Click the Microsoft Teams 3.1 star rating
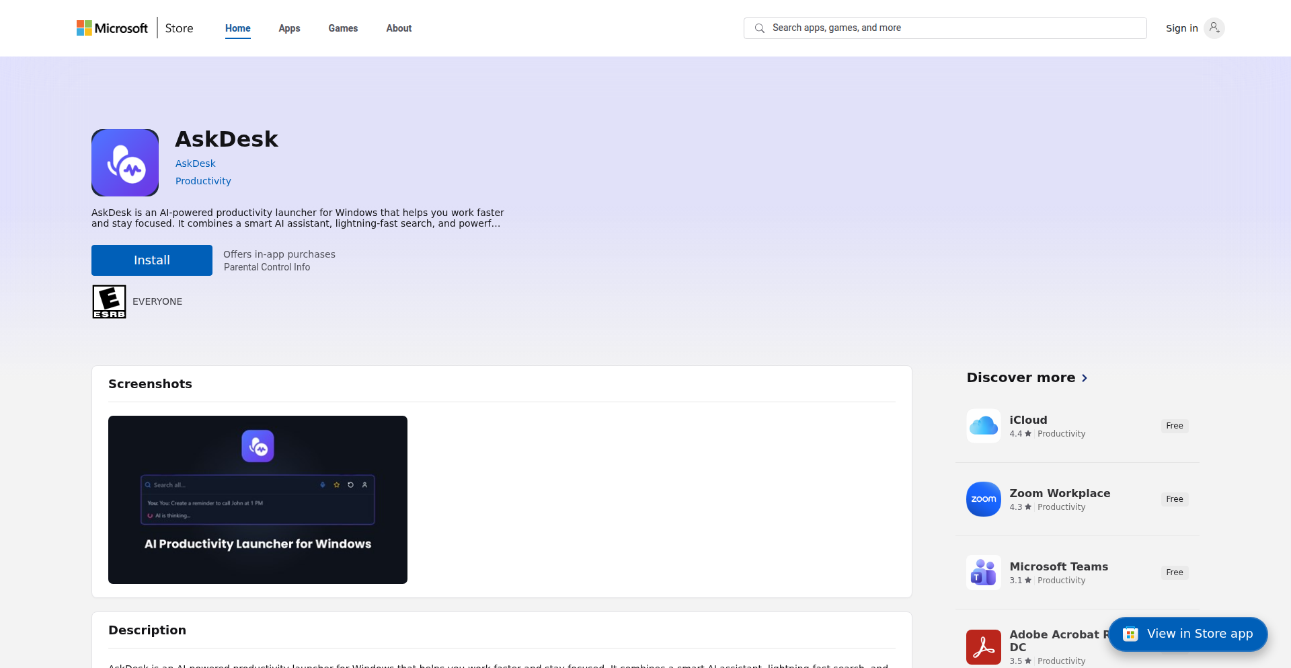This screenshot has width=1291, height=668. [x=1020, y=581]
